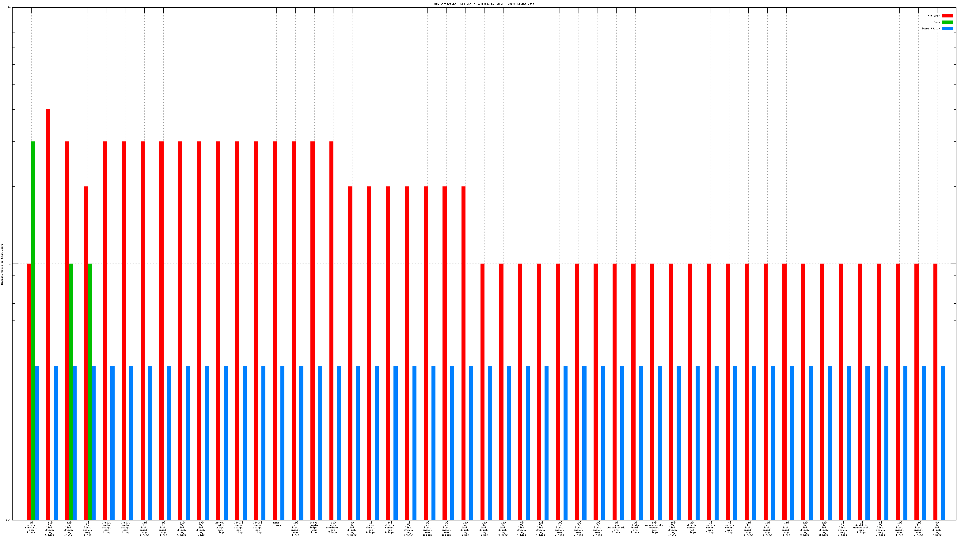Click the RBL Statistics chart title
The height and width of the screenshot is (540, 961).
(x=484, y=4)
